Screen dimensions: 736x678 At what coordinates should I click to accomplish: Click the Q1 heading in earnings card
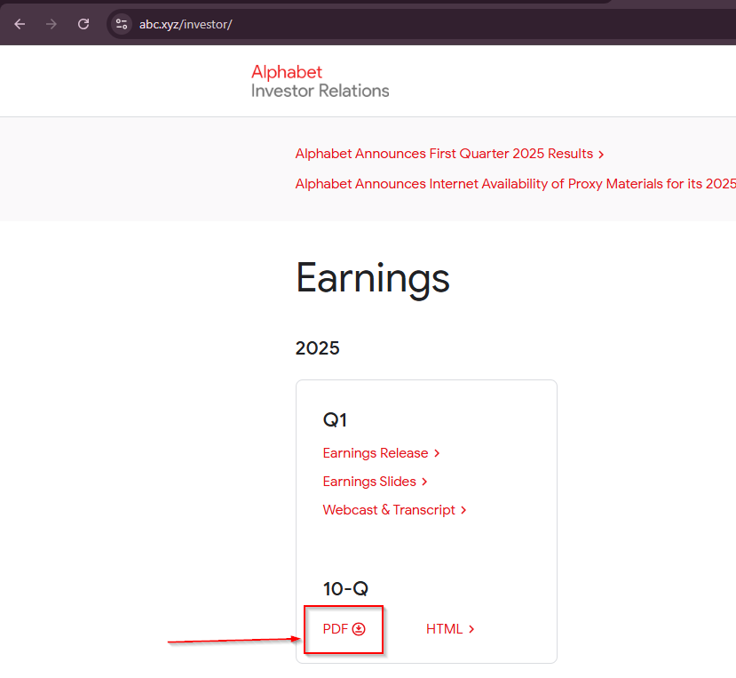pyautogui.click(x=335, y=420)
